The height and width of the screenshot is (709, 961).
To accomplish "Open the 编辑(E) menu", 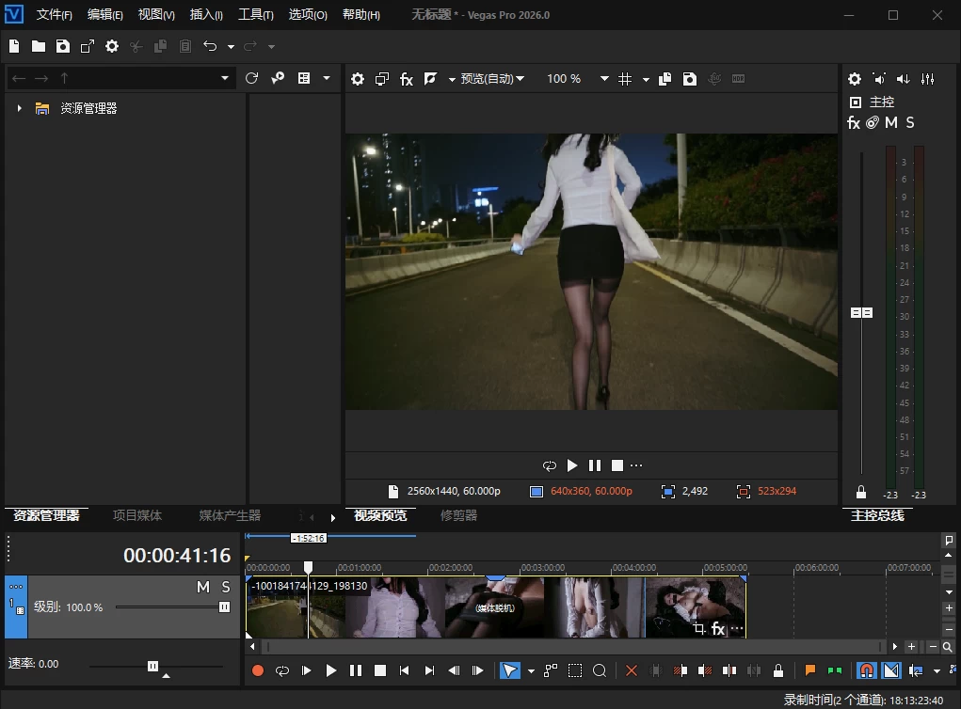I will [104, 15].
